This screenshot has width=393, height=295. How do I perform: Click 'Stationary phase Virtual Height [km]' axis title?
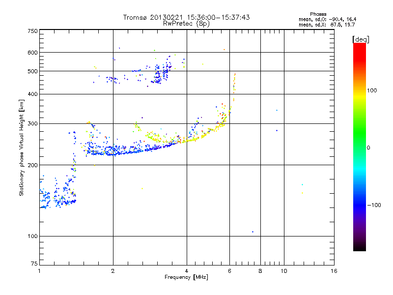coord(22,148)
